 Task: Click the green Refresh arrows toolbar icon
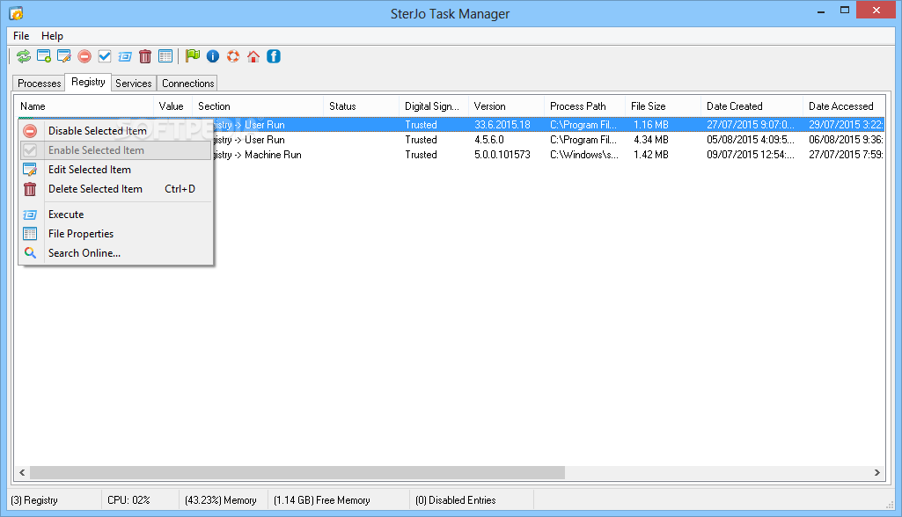point(24,56)
